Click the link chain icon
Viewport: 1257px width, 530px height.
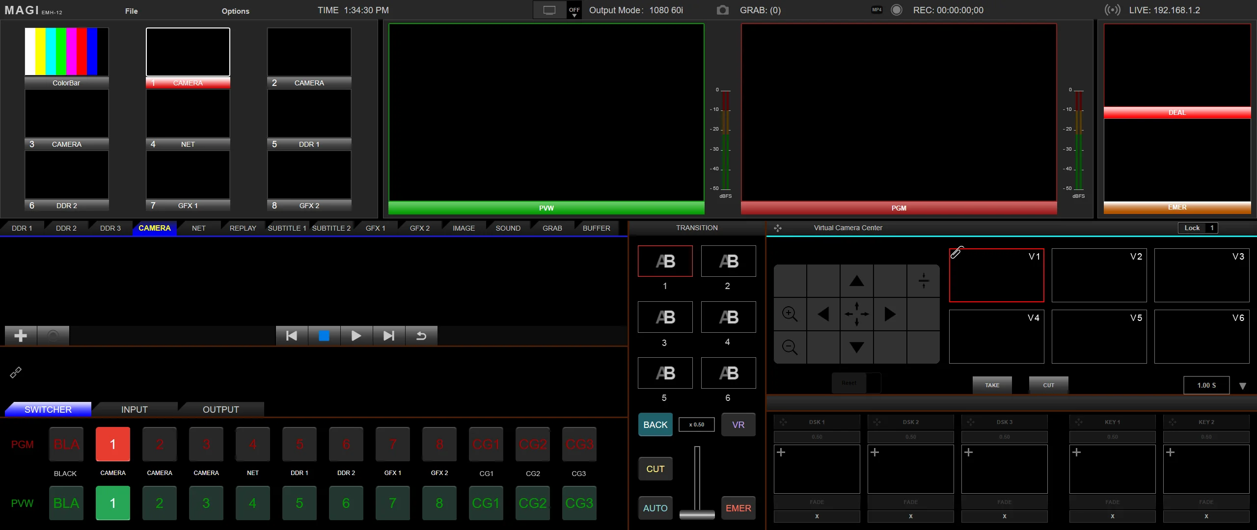pyautogui.click(x=16, y=372)
